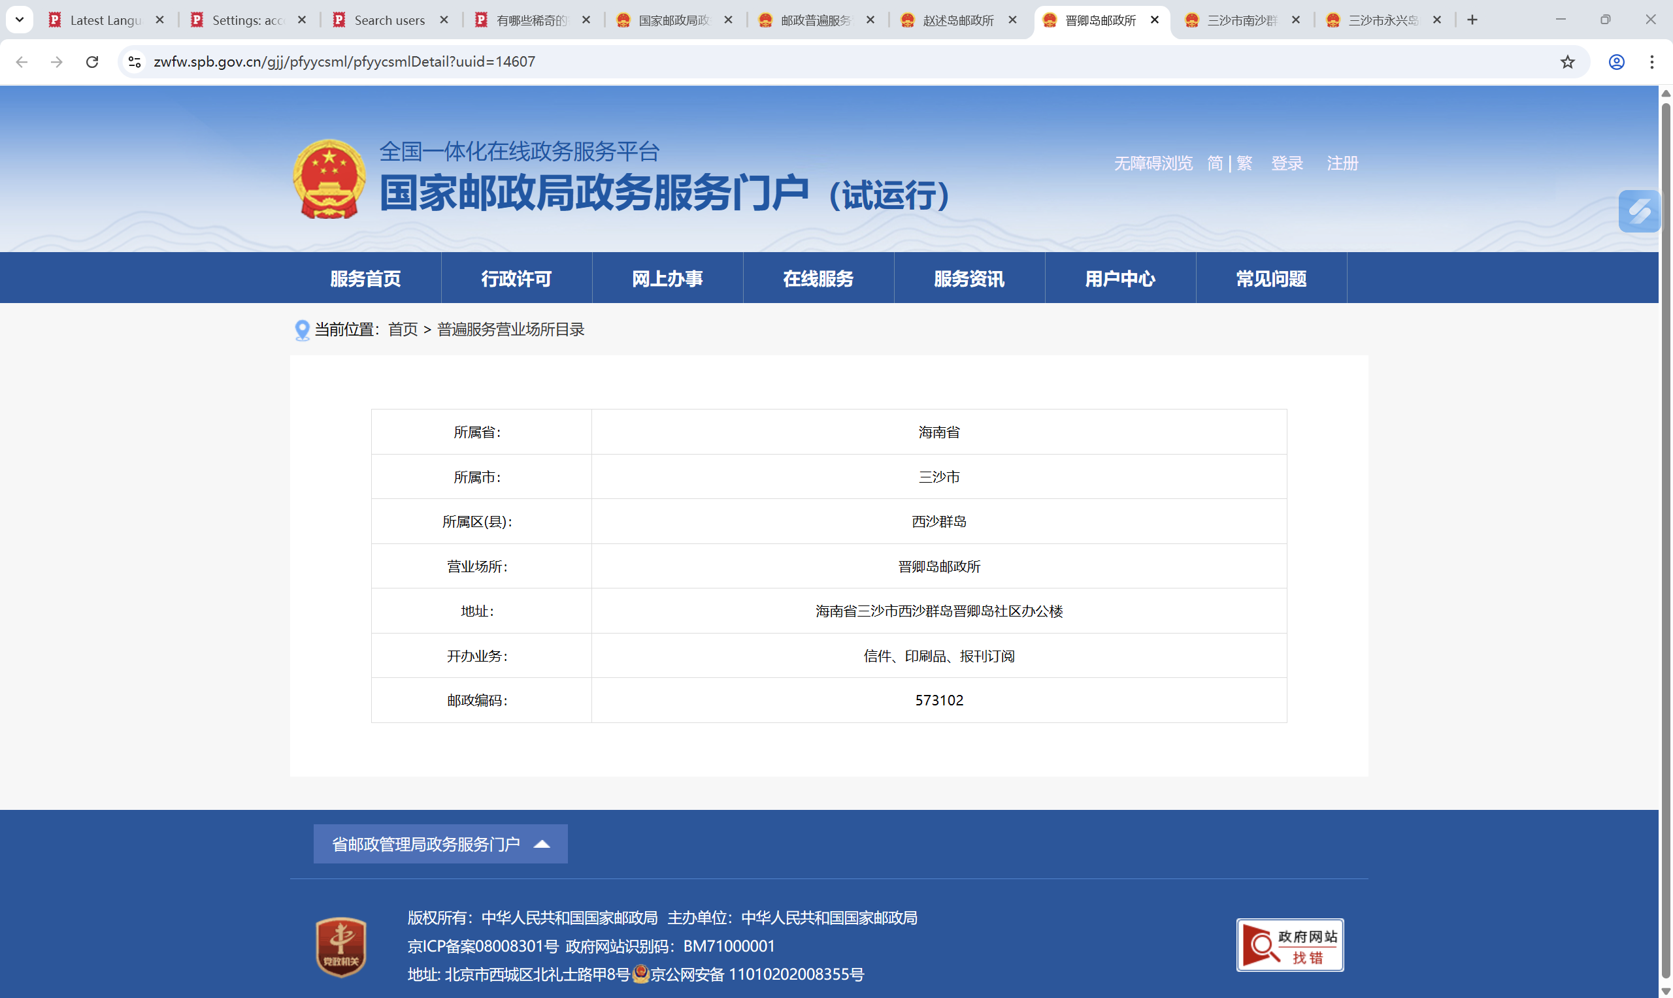Click the site information icon
The width and height of the screenshot is (1673, 998).
pyautogui.click(x=135, y=62)
